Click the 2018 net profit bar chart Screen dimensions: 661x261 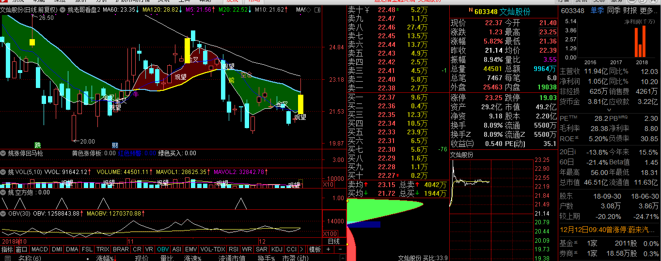tap(640, 42)
